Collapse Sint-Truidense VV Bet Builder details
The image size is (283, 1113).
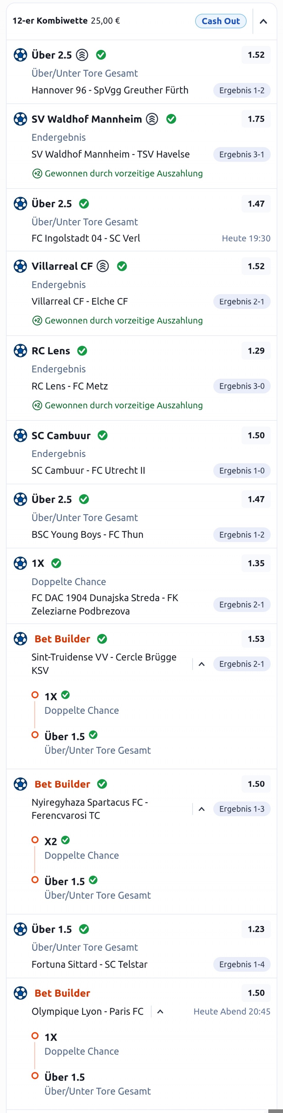201,664
